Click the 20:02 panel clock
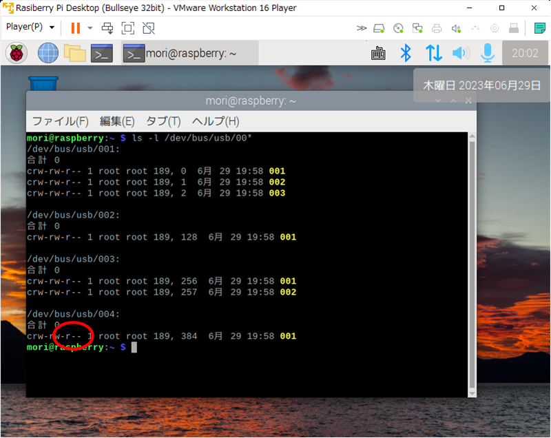Screen dimensions: 551x438 (x=525, y=53)
